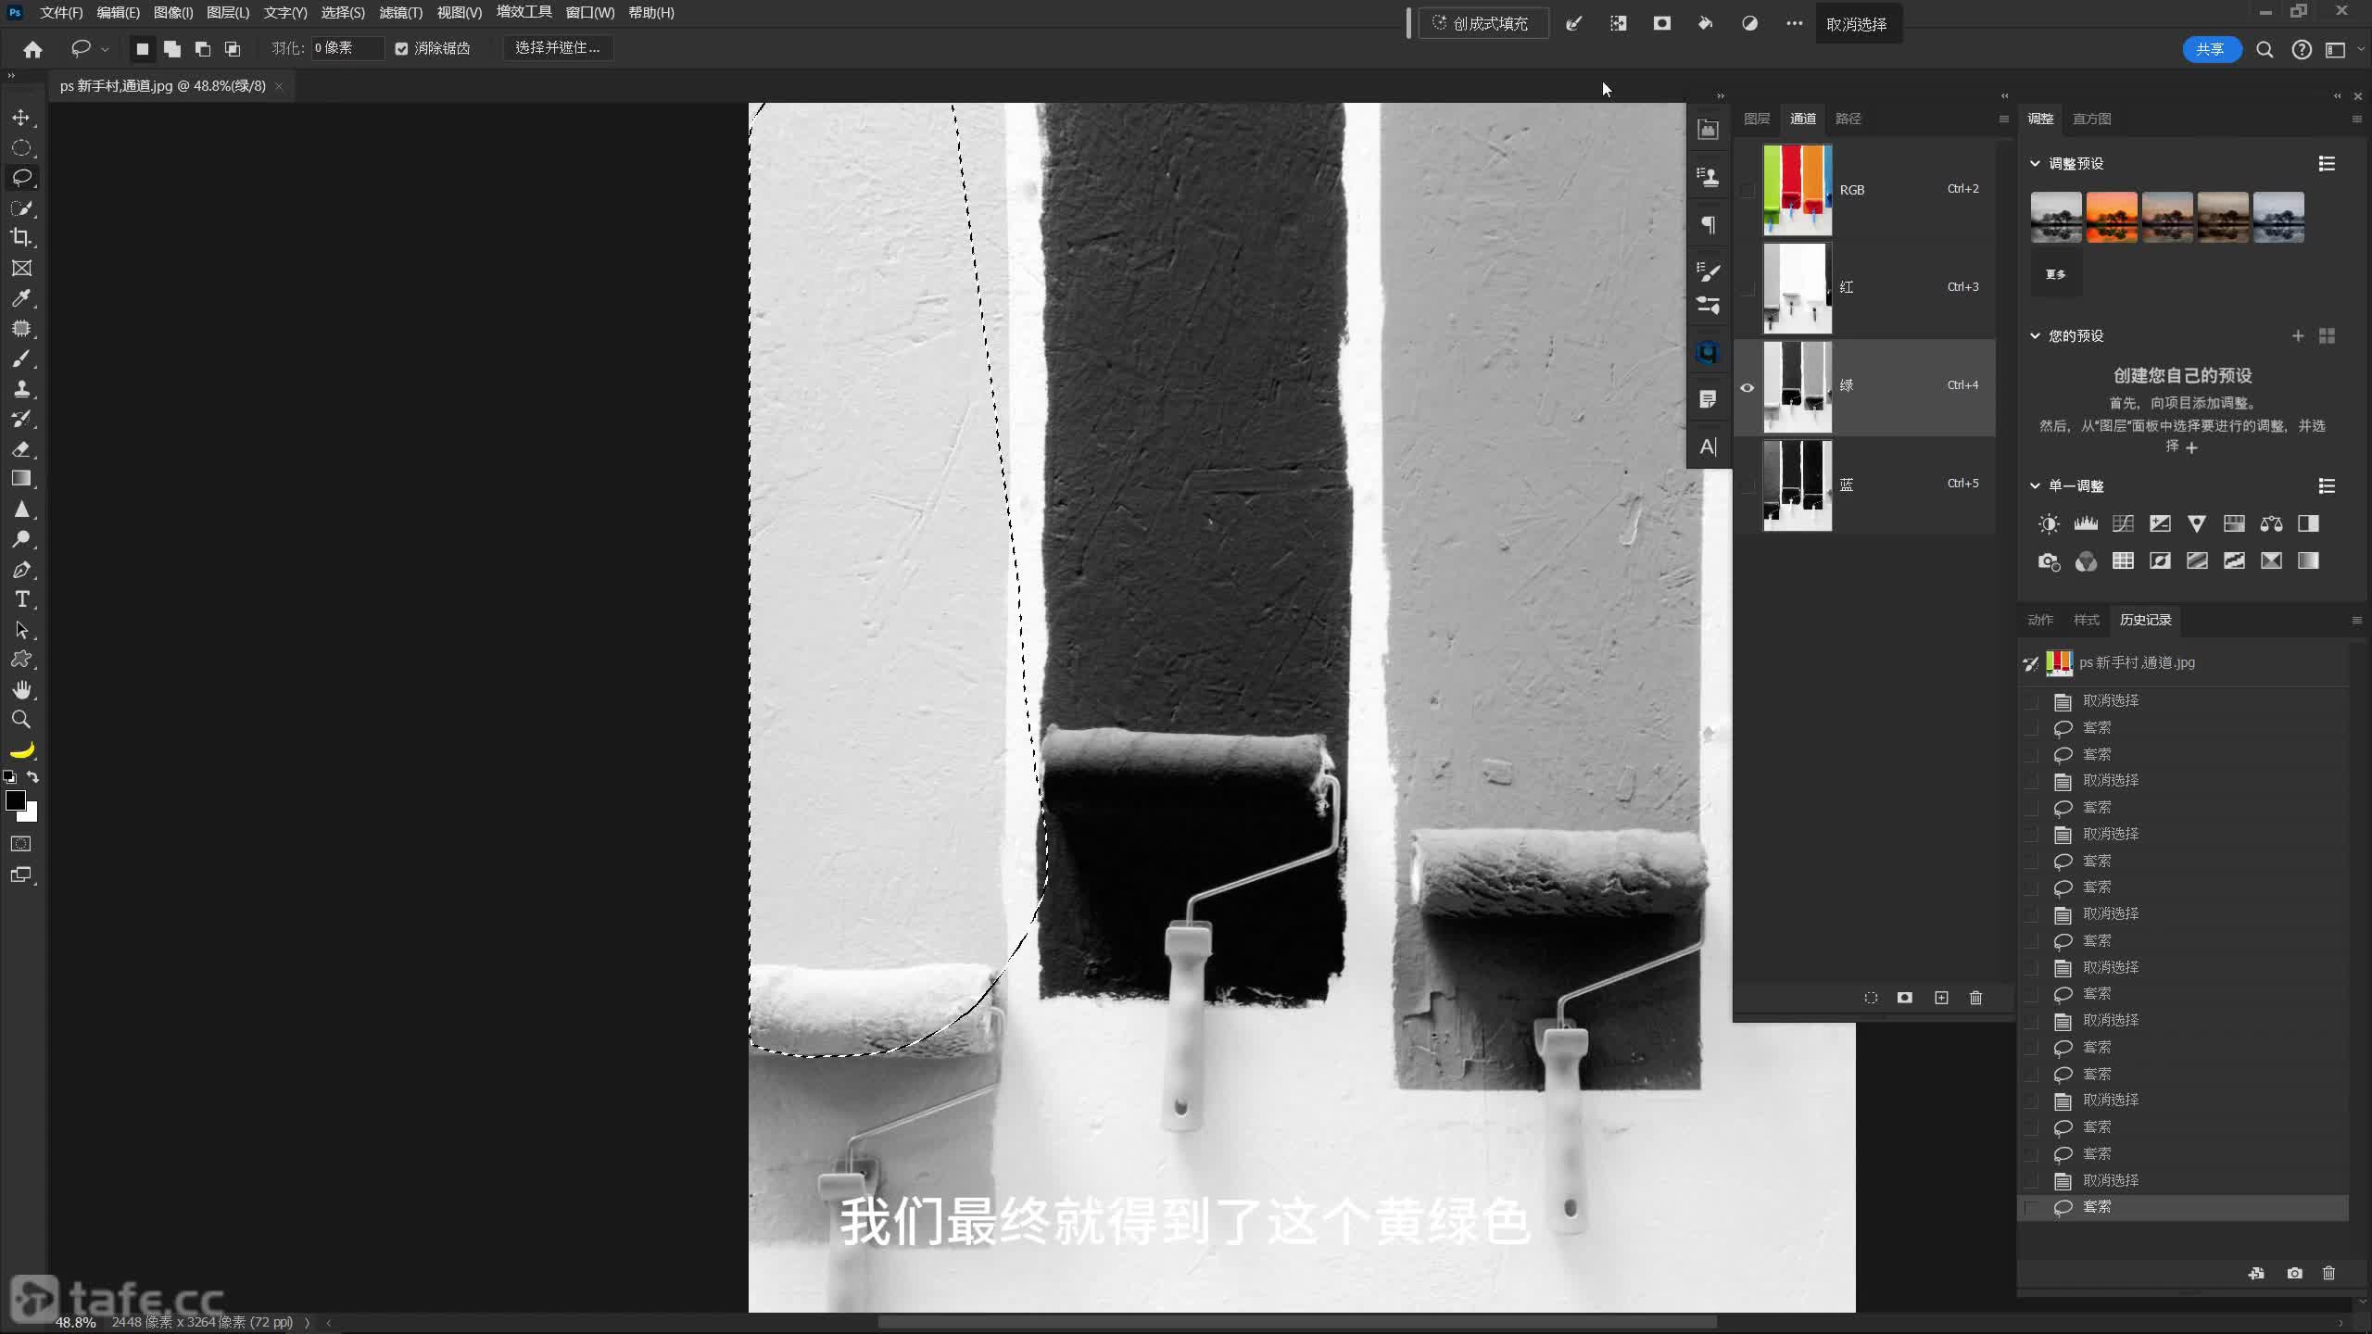
Task: Collapse the 您的预设 section
Action: coord(2035,335)
